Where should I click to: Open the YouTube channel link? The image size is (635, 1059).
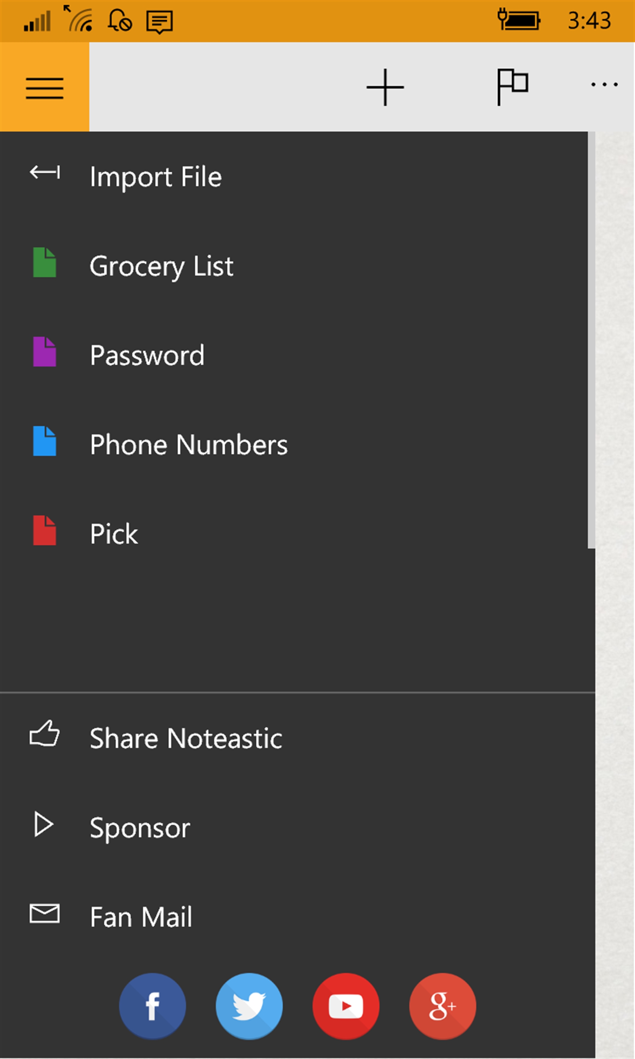[x=346, y=1006]
